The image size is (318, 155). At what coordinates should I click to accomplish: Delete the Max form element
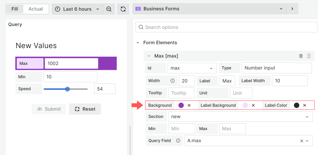pos(301,56)
